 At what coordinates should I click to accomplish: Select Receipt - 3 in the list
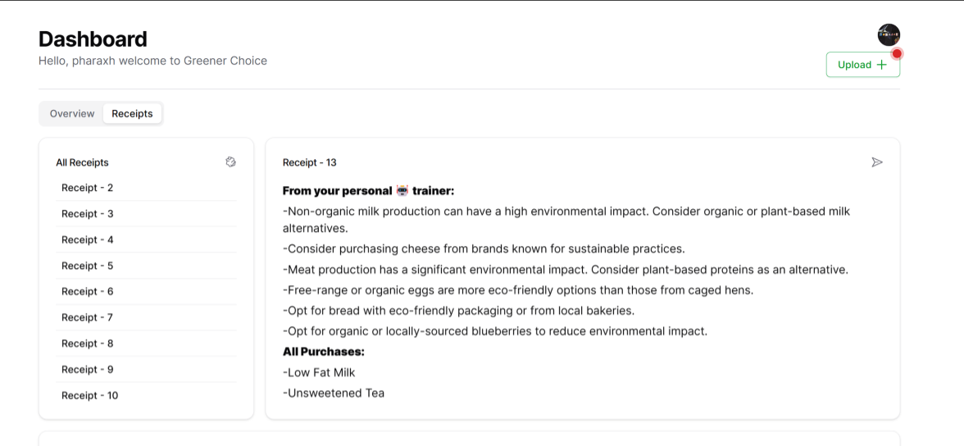(x=88, y=214)
